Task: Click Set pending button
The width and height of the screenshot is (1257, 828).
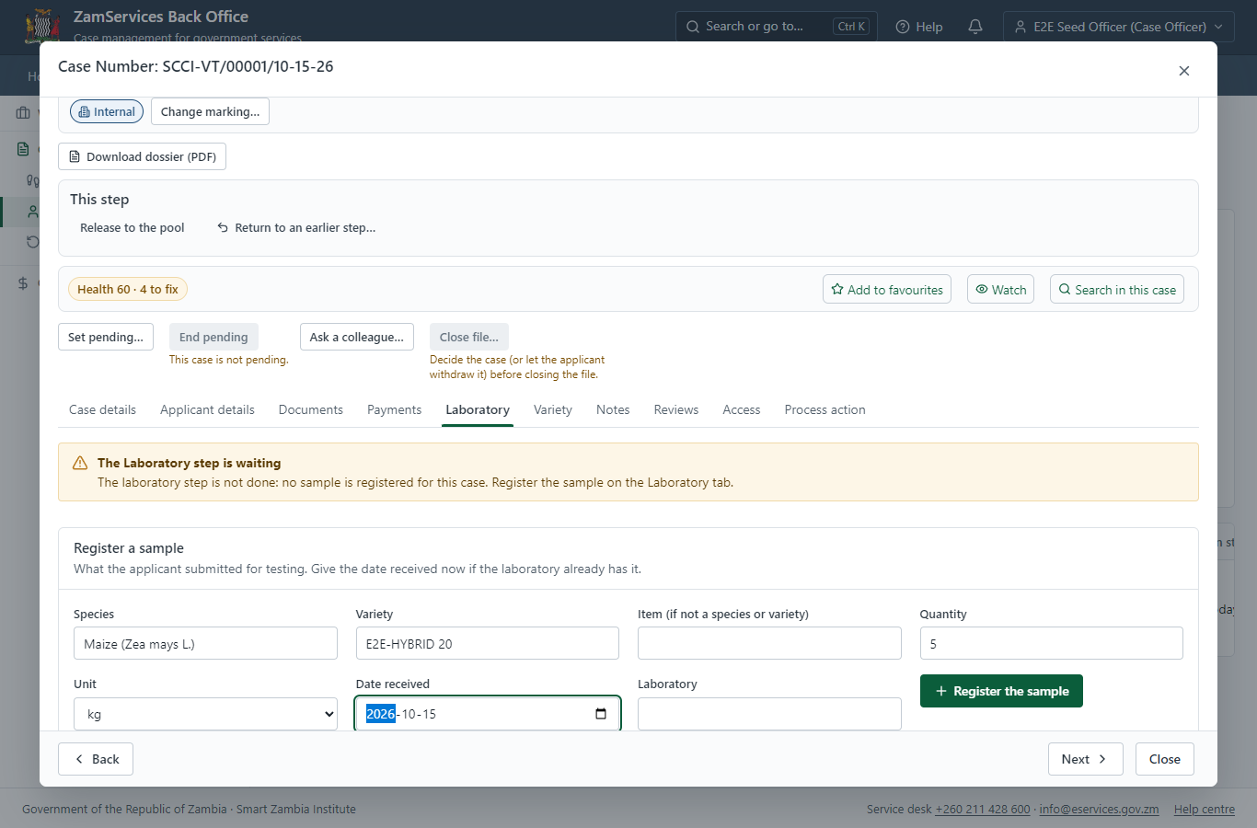Action: coord(106,337)
